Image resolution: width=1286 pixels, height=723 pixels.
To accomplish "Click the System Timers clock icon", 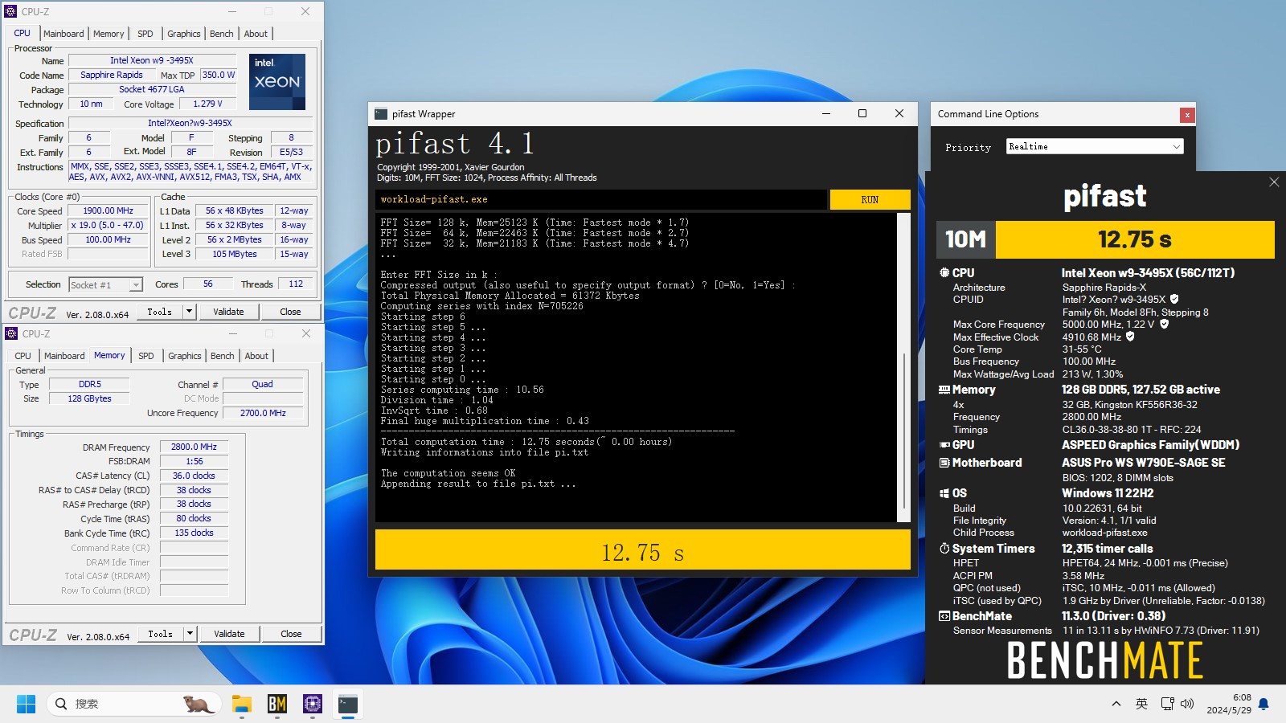I will pos(944,549).
